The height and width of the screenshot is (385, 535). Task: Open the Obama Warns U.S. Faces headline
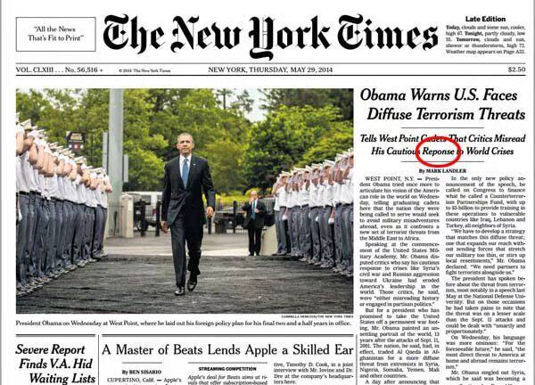tap(442, 104)
